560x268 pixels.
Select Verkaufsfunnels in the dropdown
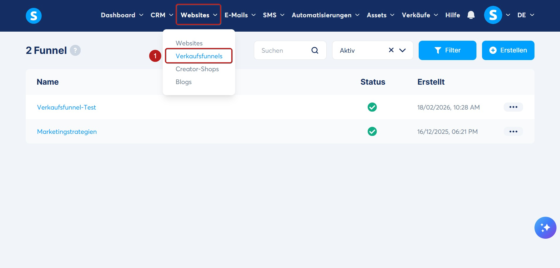tap(199, 56)
